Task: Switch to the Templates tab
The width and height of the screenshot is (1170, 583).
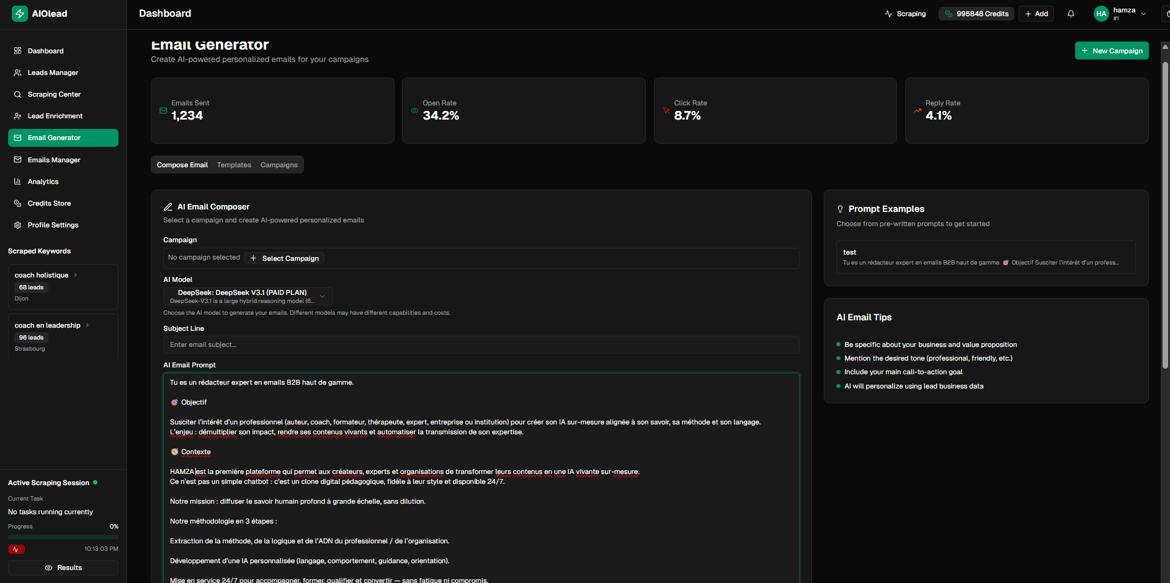Action: pyautogui.click(x=234, y=165)
